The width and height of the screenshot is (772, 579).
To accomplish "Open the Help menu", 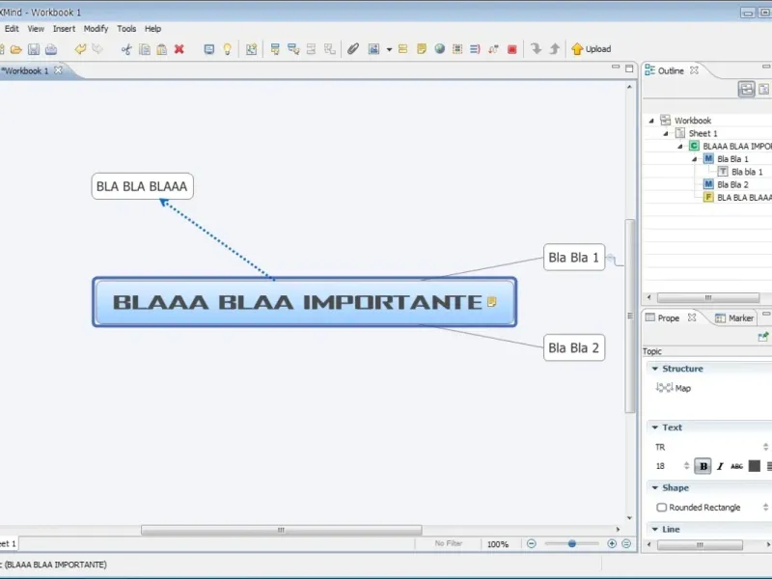I will pos(152,29).
